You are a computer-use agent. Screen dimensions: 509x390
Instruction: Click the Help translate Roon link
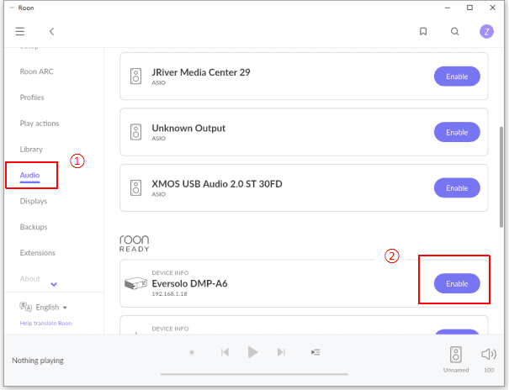coord(46,324)
